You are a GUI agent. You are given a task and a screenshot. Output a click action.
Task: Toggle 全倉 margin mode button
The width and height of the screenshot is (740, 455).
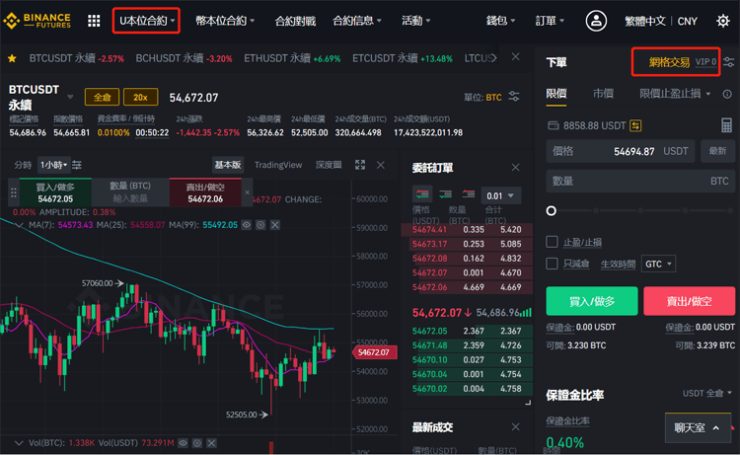click(x=102, y=98)
